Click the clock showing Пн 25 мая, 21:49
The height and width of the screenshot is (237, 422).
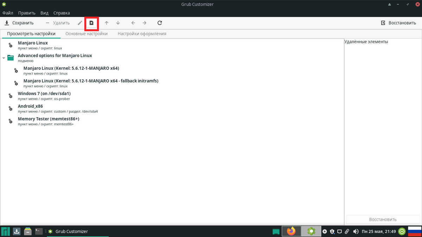click(x=379, y=231)
